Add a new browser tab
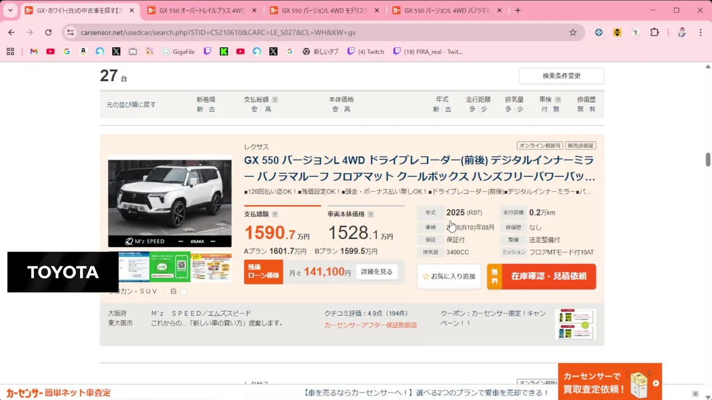712x400 pixels. coord(518,10)
